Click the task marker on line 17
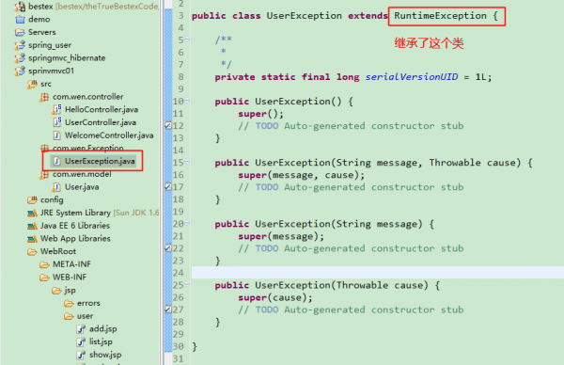 168,187
